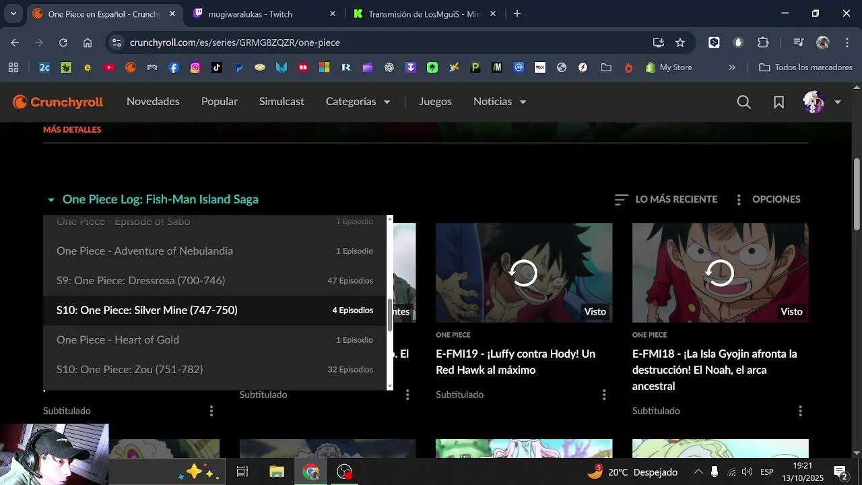862x485 pixels.
Task: Open a new browser tab
Action: pos(517,13)
